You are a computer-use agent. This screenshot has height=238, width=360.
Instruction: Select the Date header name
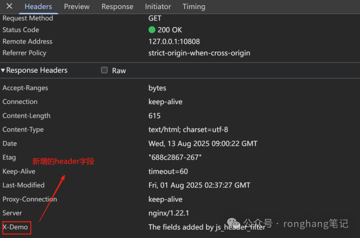(x=10, y=144)
